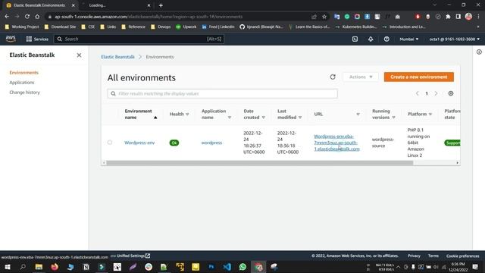
Task: Open Visual Studio Code from taskbar
Action: pyautogui.click(x=227, y=267)
